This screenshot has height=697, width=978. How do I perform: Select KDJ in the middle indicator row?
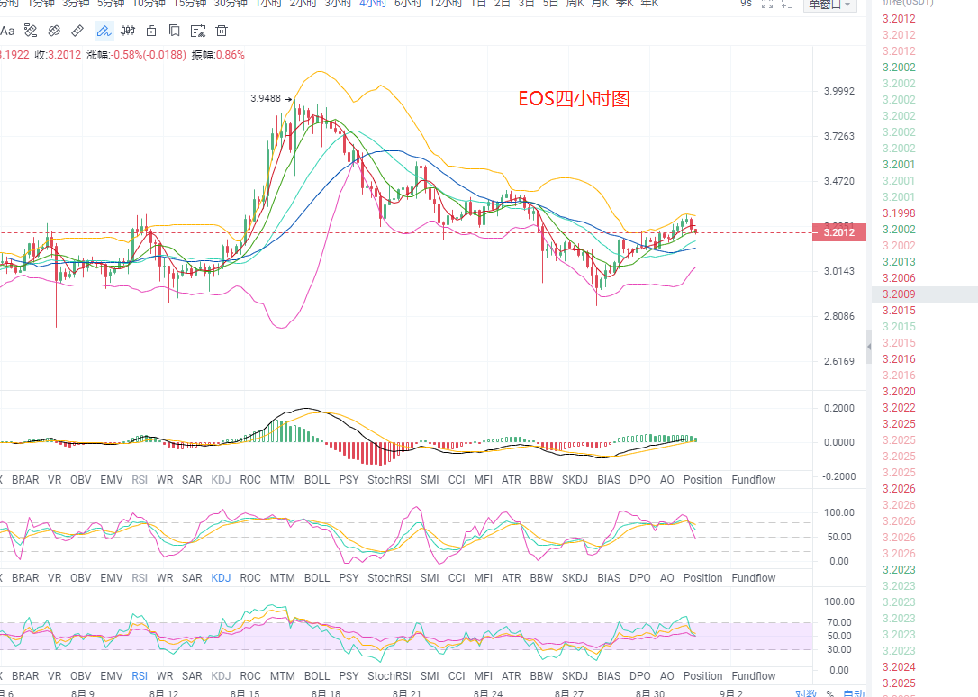(x=221, y=578)
